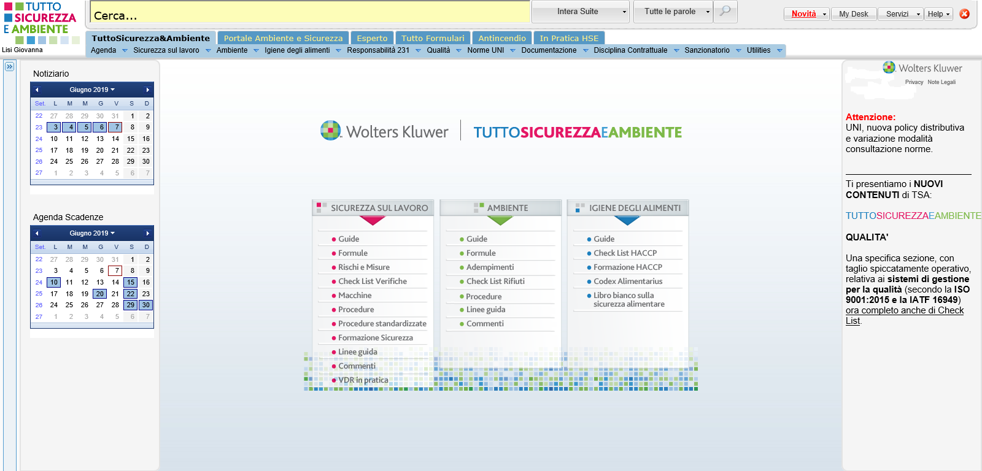Select June 15 in Agenda Scadenze calendar
The image size is (982, 471).
(131, 283)
